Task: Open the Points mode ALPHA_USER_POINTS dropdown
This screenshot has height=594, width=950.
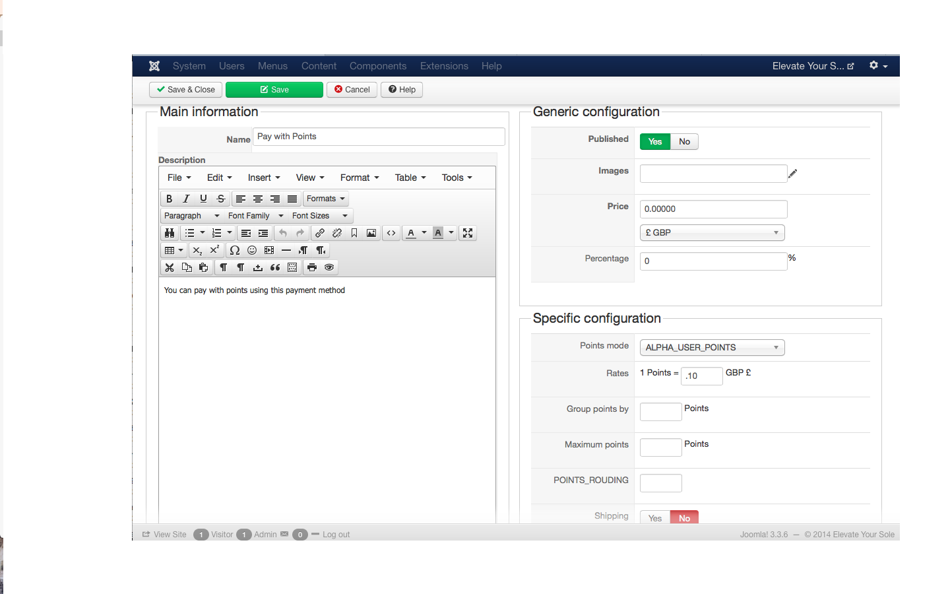Action: (712, 348)
